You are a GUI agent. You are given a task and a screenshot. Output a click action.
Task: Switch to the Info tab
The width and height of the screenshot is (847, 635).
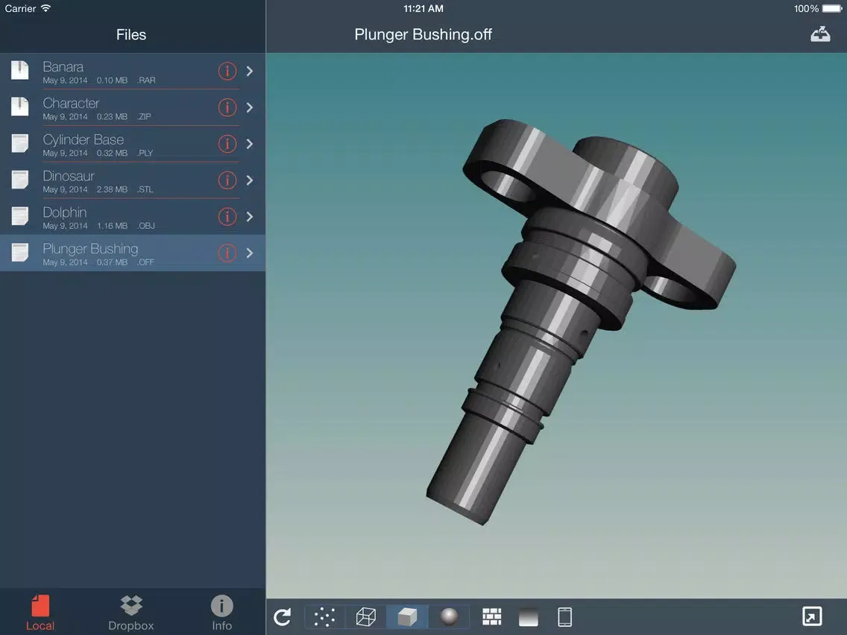(x=221, y=613)
